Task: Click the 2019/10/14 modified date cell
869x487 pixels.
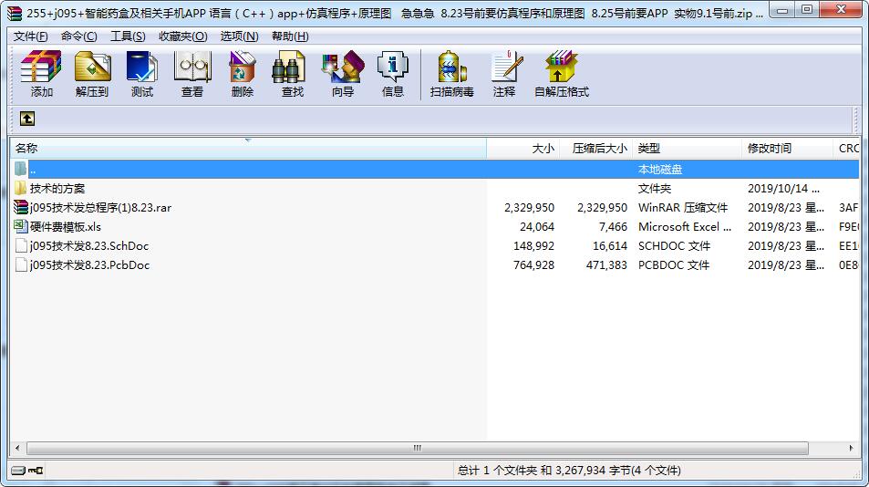Action: (783, 189)
